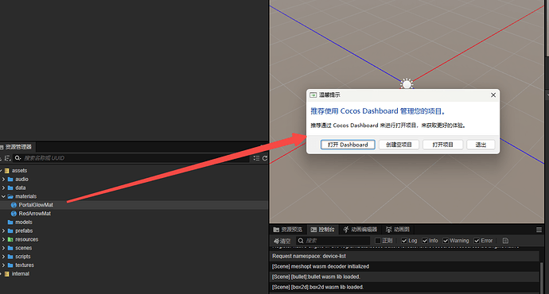Click the 温馨提示 dialog title icon
Image resolution: width=549 pixels, height=294 pixels.
[x=313, y=95]
